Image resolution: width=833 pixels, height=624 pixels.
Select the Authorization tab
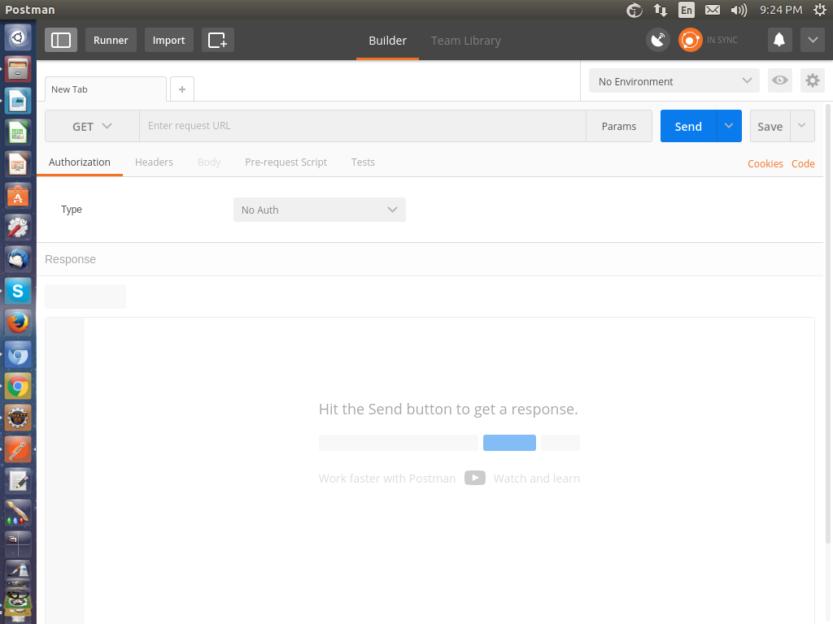pyautogui.click(x=80, y=162)
